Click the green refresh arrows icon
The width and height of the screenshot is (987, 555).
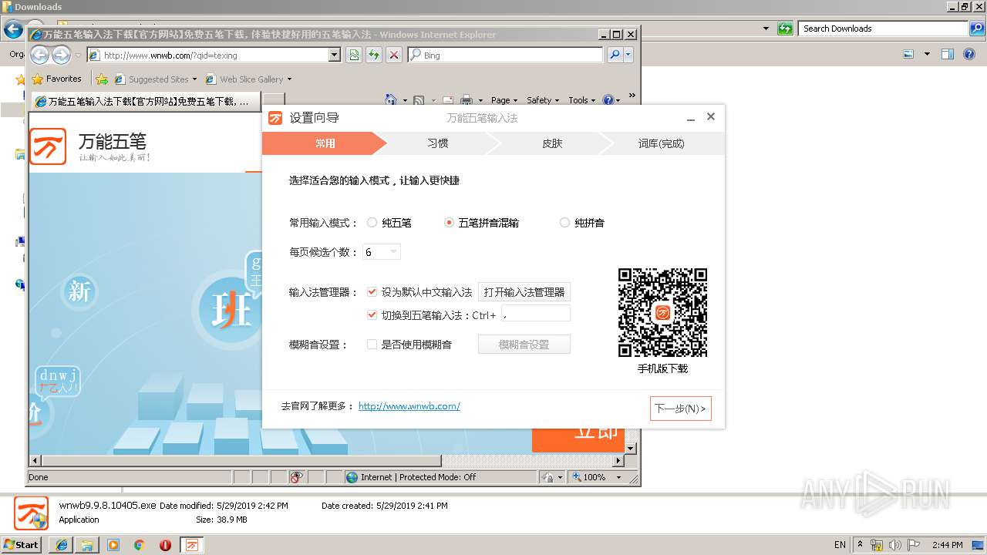pos(374,55)
